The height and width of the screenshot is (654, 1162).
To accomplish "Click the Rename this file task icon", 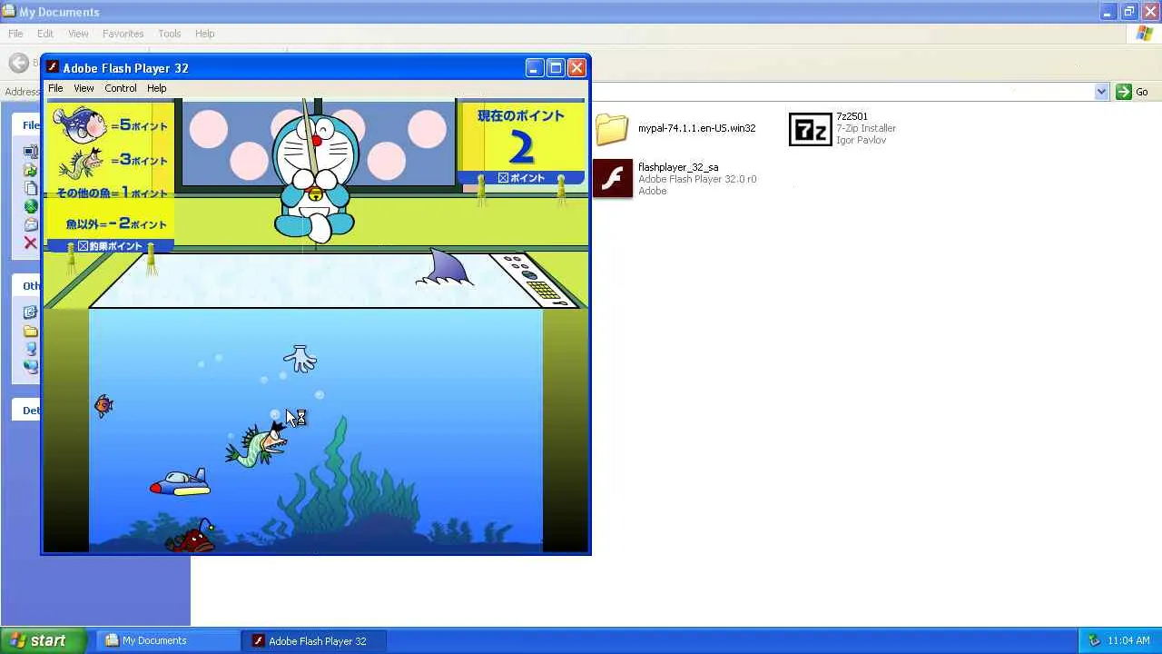I will (31, 152).
